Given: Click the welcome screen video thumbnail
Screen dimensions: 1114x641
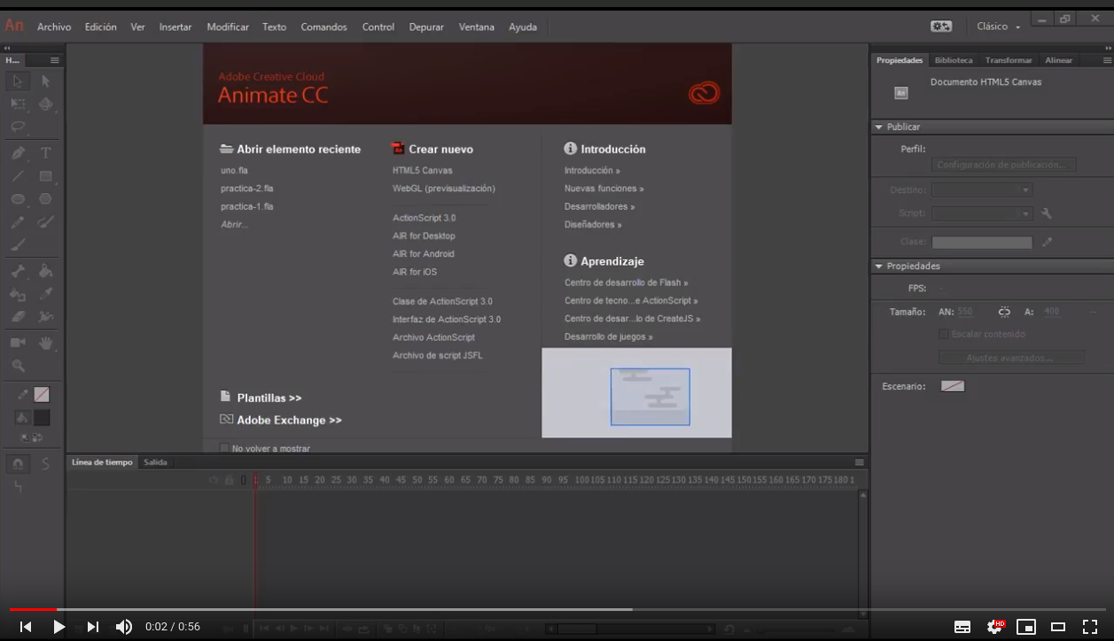Looking at the screenshot, I should pyautogui.click(x=637, y=393).
